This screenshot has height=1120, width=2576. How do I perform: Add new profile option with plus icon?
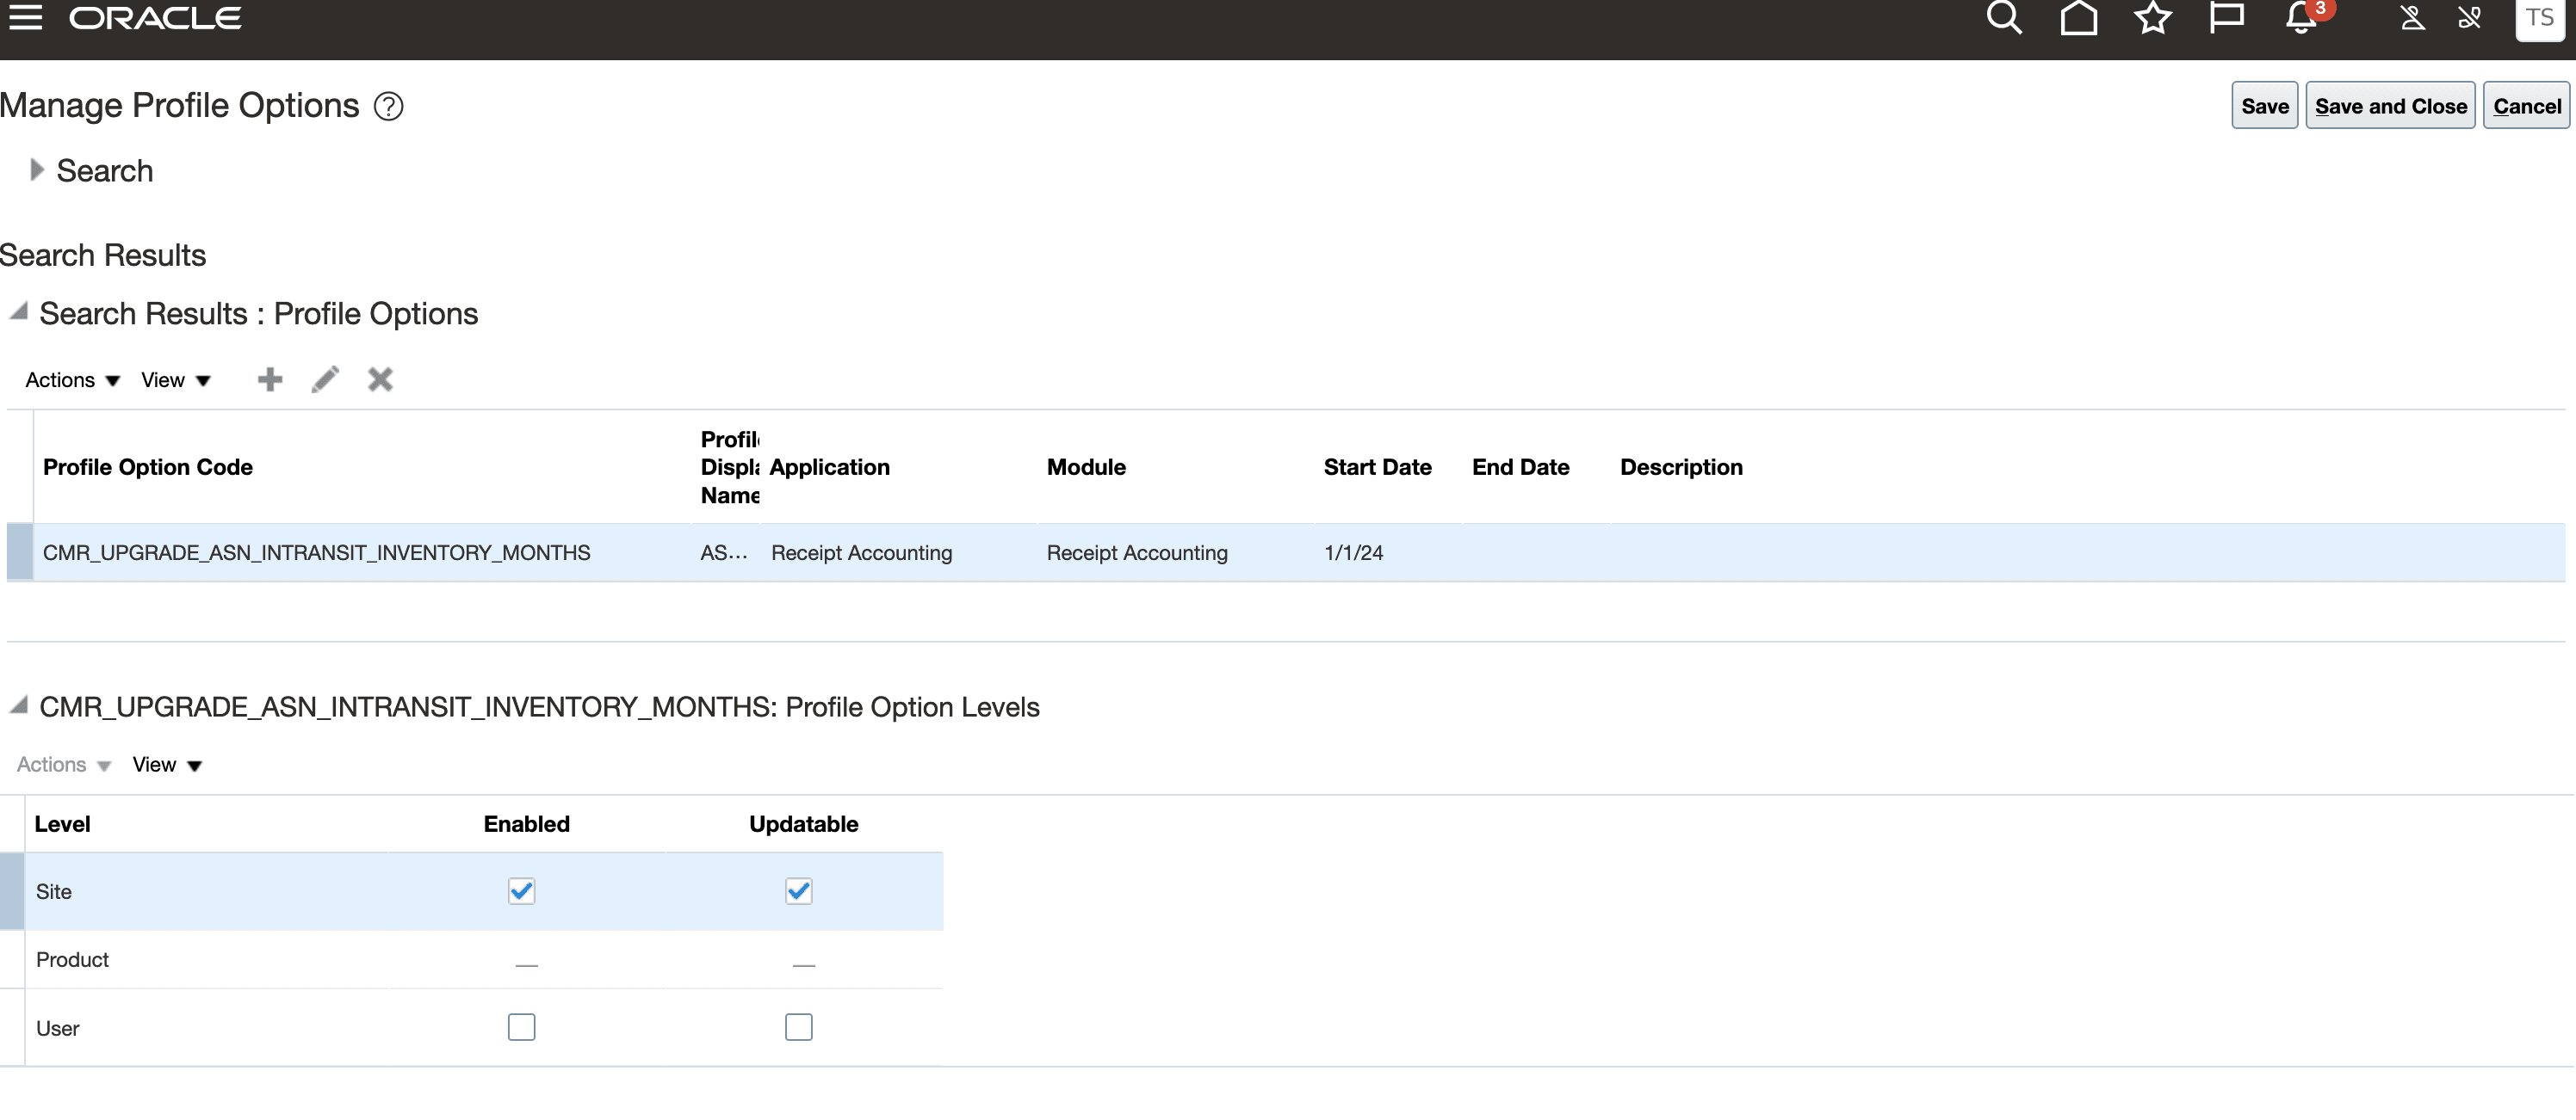tap(270, 379)
